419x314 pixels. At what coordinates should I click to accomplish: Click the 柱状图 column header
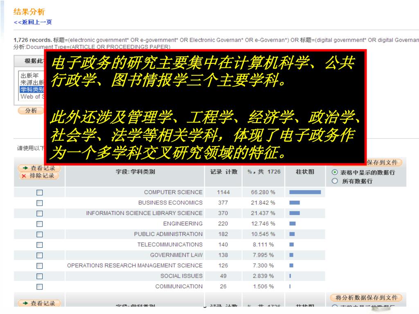click(305, 172)
